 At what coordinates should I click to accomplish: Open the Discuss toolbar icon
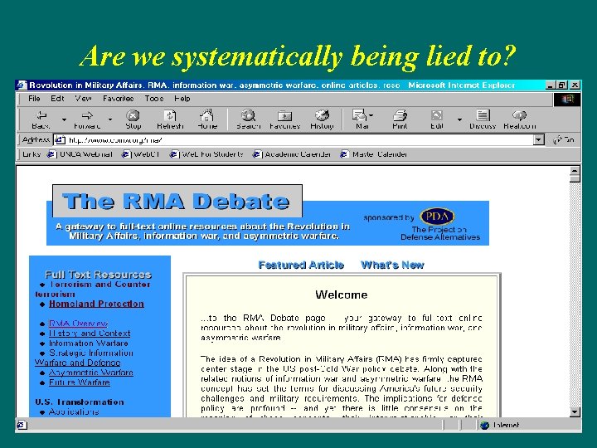(x=483, y=115)
